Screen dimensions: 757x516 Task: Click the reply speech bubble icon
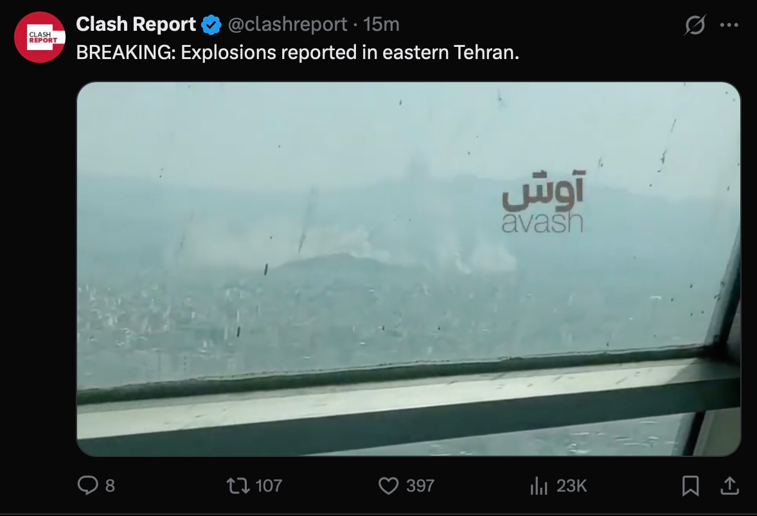(x=87, y=485)
